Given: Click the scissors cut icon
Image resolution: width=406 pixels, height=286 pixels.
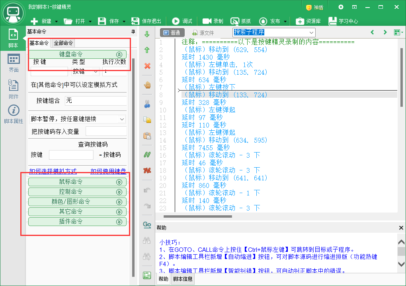Looking at the screenshot, I should coord(147,104).
